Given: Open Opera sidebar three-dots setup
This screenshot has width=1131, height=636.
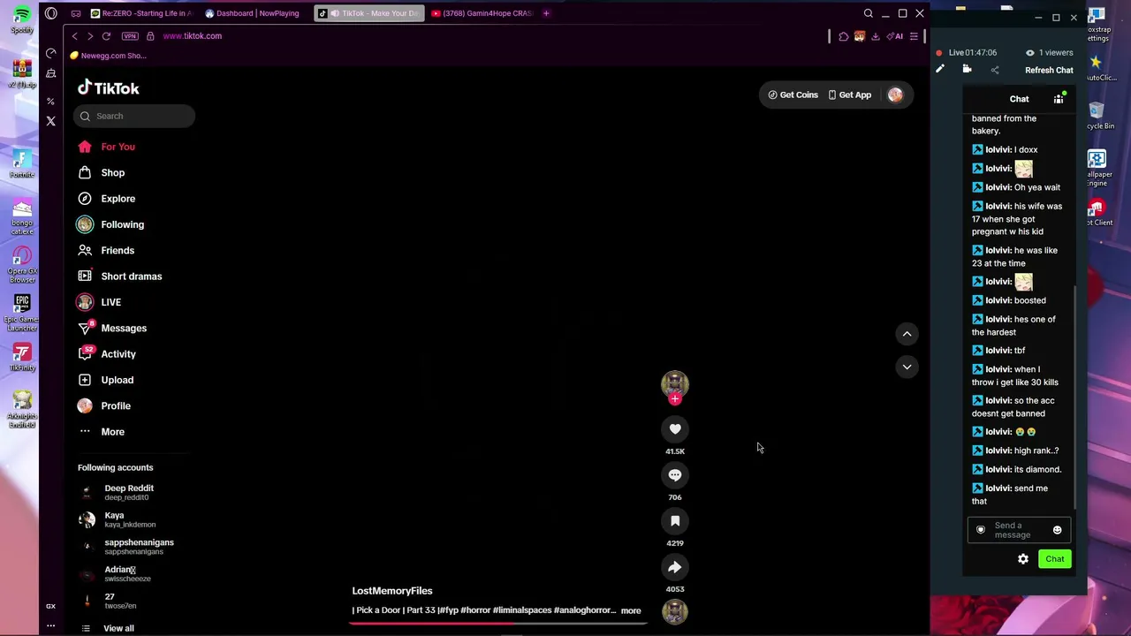Looking at the screenshot, I should pyautogui.click(x=50, y=625).
